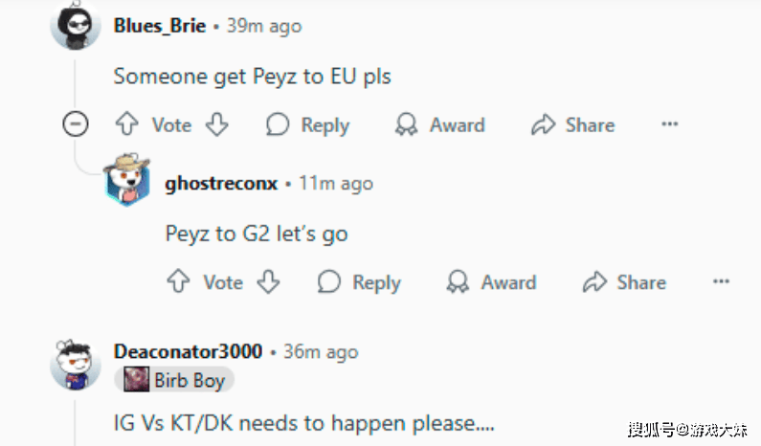Share Blues_Brie's comment
This screenshot has height=446, width=761.
(572, 124)
